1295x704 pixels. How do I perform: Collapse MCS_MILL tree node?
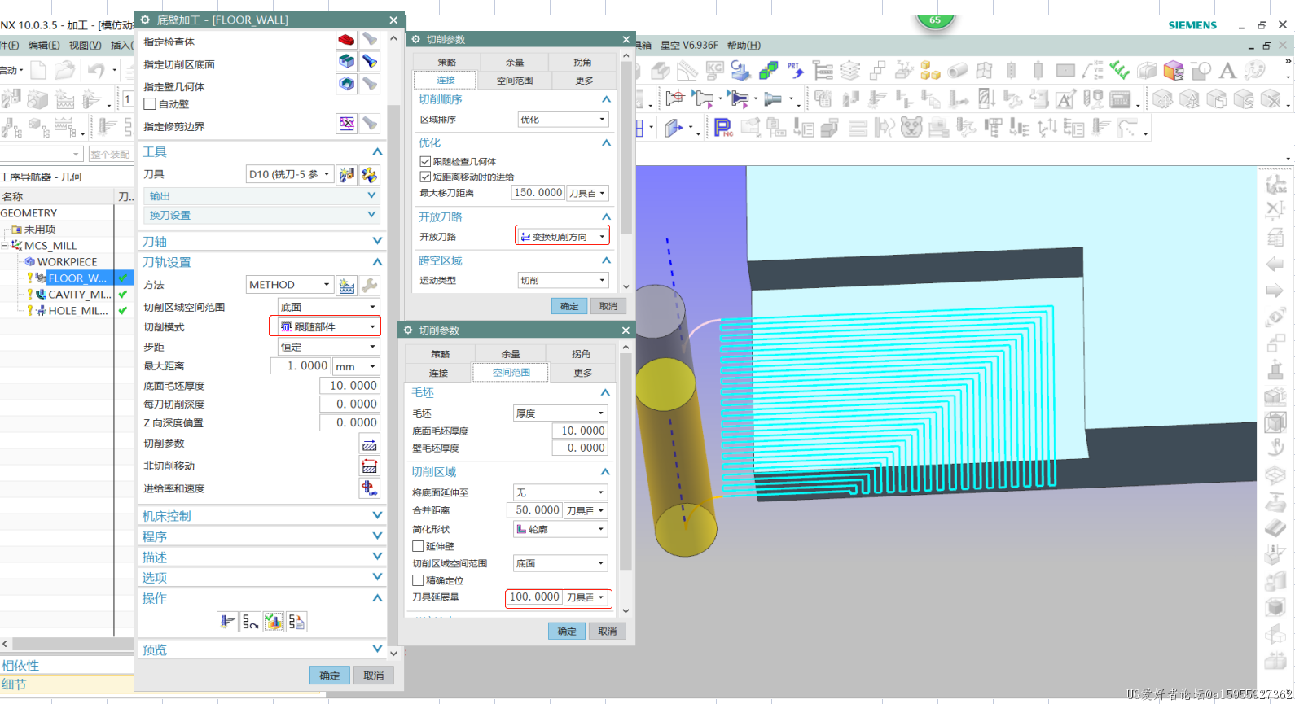tap(5, 245)
